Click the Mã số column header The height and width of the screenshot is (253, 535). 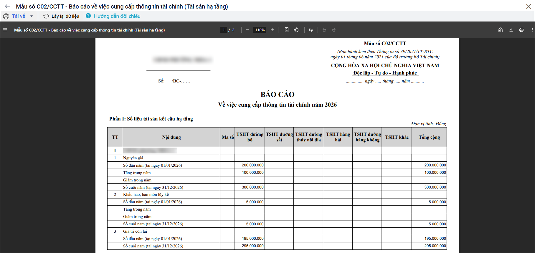click(228, 137)
